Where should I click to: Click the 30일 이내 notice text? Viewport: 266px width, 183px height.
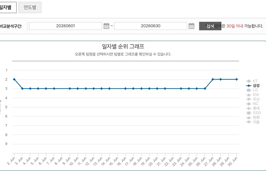pos(235,26)
